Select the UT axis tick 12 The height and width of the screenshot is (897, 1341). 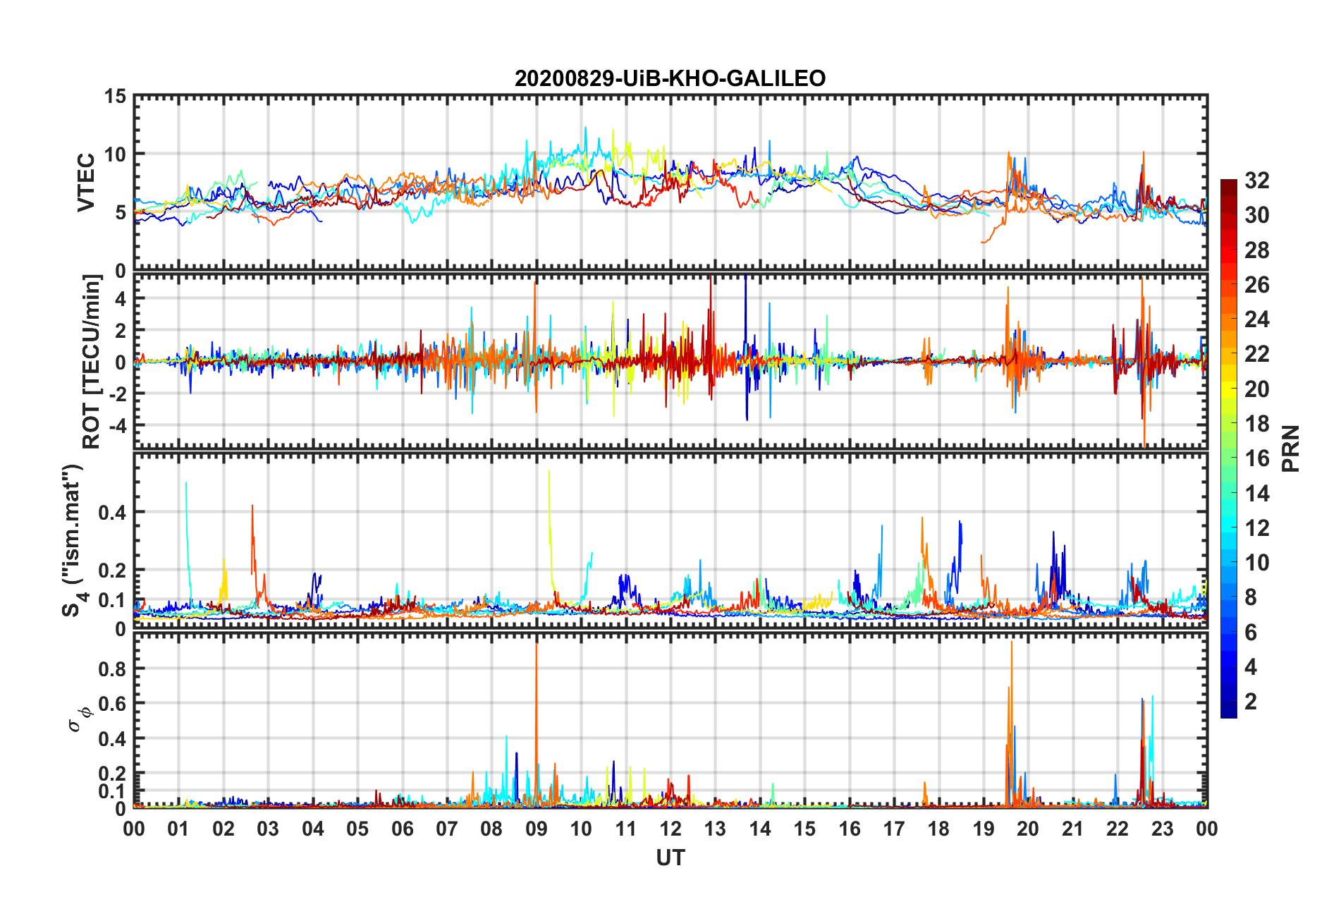670,829
